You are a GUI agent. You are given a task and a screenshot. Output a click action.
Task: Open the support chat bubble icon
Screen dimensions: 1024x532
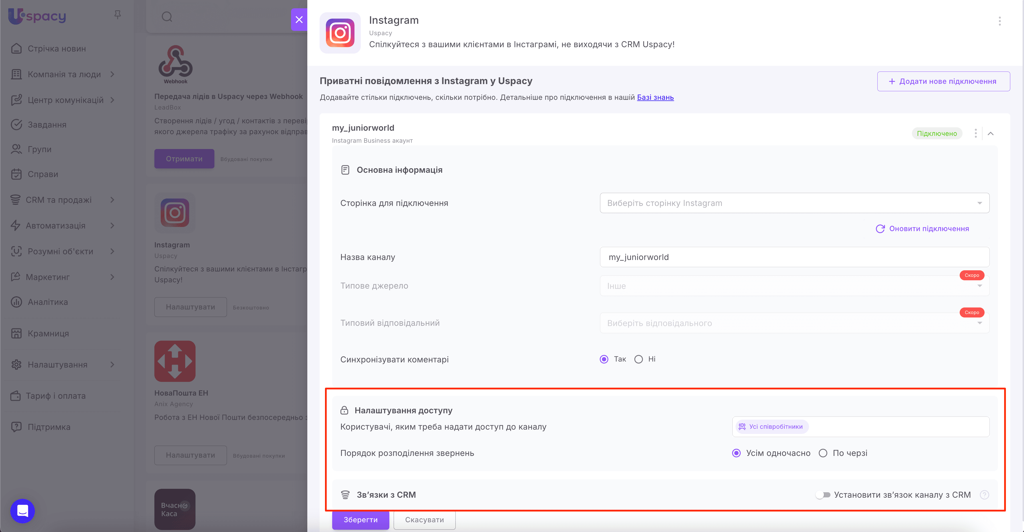click(x=23, y=511)
